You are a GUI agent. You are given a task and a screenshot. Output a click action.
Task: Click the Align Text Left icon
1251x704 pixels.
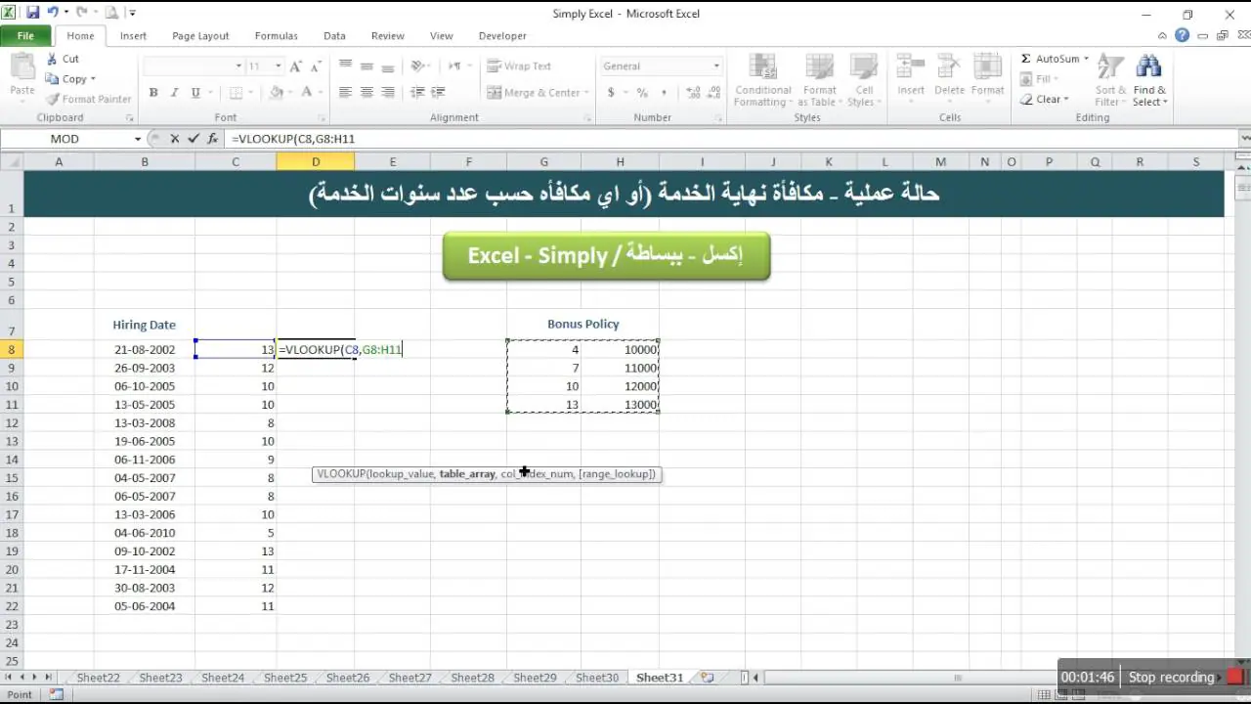point(345,93)
